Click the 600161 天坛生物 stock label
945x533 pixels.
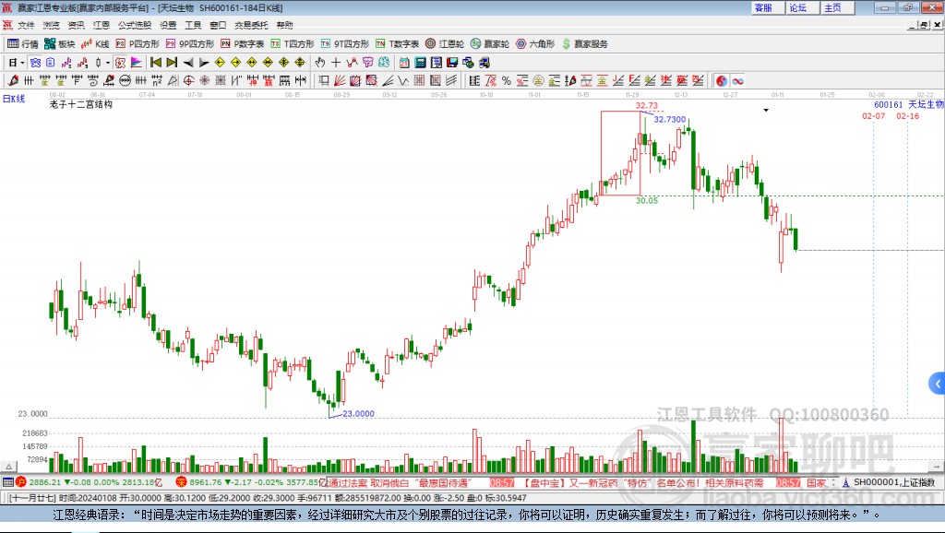(909, 105)
